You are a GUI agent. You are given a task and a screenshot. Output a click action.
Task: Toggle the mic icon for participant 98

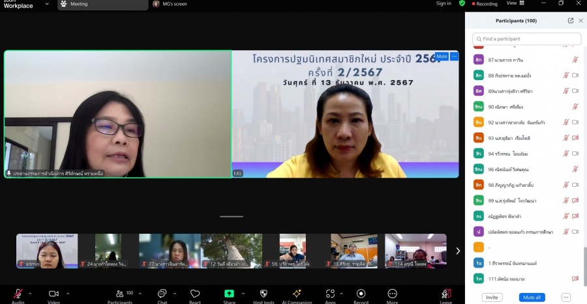click(x=566, y=185)
